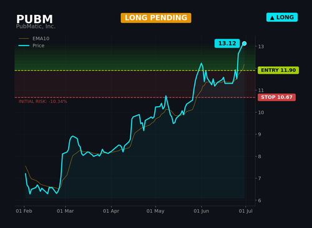Click the 6 price axis label
Screen dimensions: 312x228
point(260,201)
